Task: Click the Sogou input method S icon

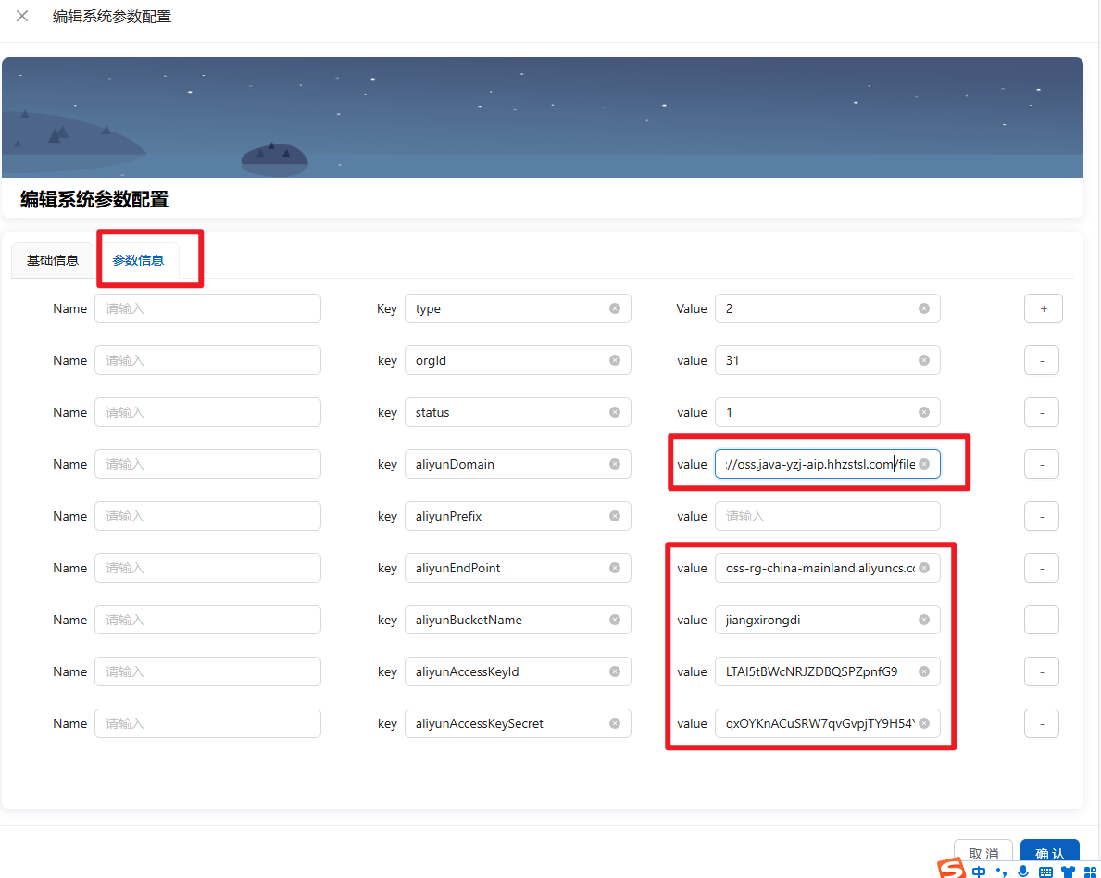Action: [951, 870]
